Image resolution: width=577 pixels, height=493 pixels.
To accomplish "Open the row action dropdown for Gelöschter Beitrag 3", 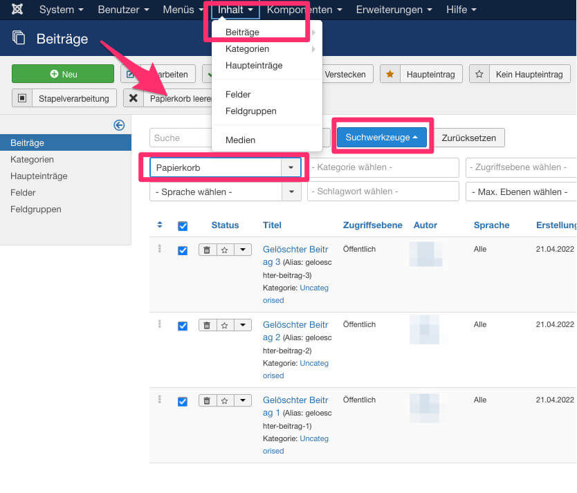I will click(x=242, y=249).
